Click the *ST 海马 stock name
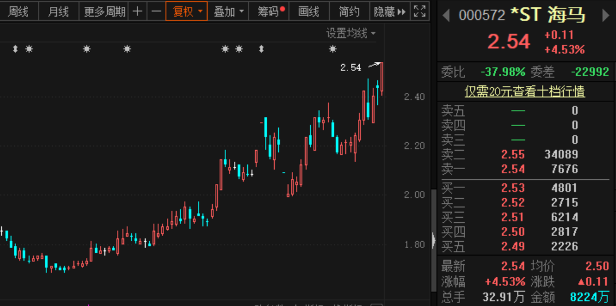This screenshot has height=306, width=616. [x=547, y=15]
